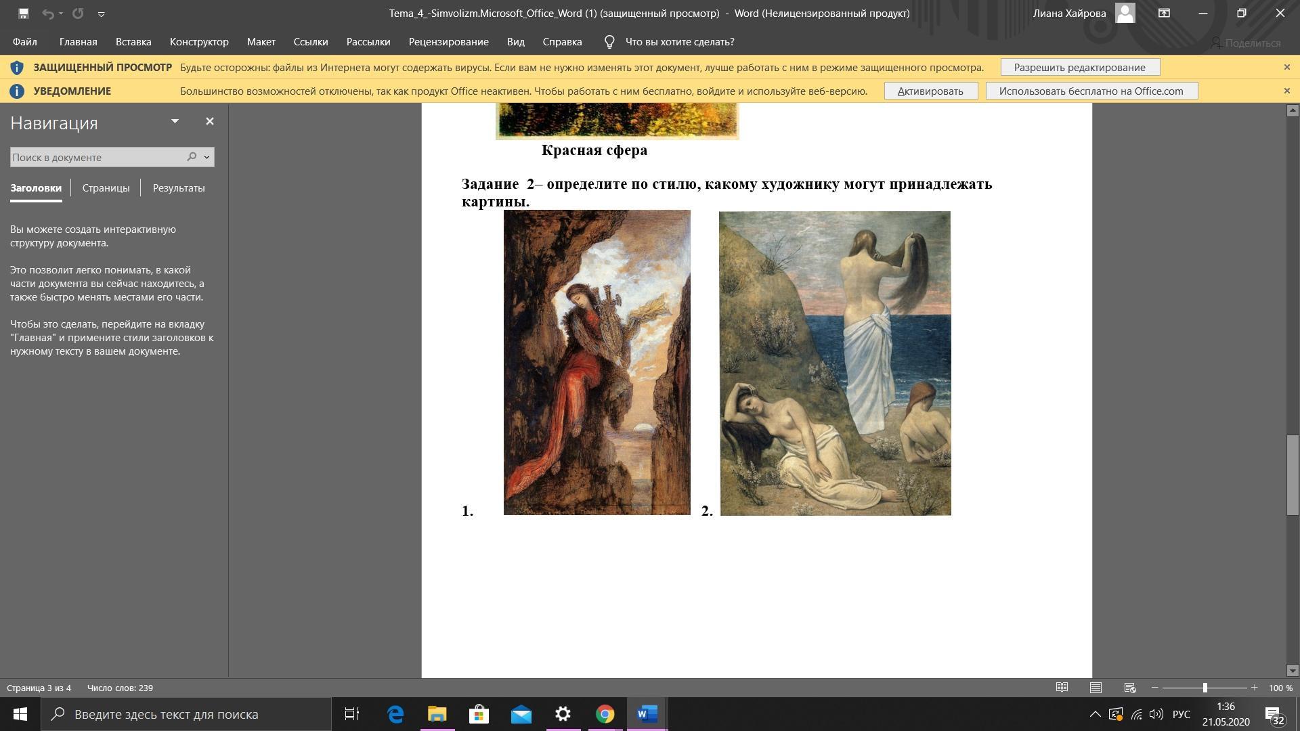Image resolution: width=1300 pixels, height=731 pixels.
Task: Click the zoom out minus button
Action: point(1155,688)
